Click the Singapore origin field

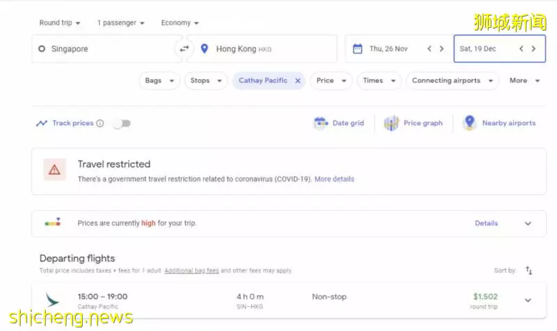click(x=107, y=49)
